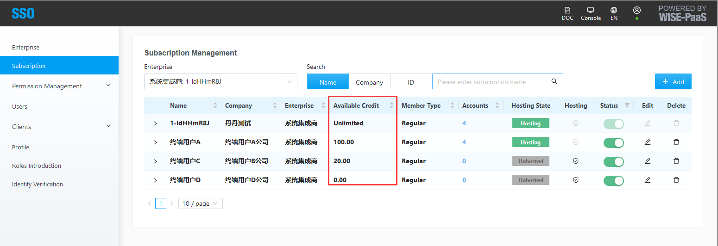Click the 100.00 credit cell
The height and width of the screenshot is (246, 718).
click(x=344, y=142)
